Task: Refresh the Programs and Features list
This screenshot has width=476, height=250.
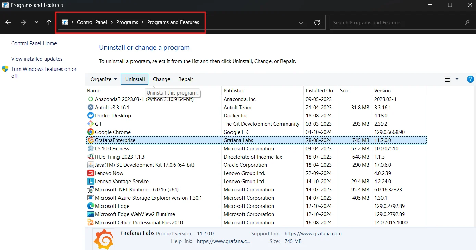Action: pyautogui.click(x=317, y=23)
